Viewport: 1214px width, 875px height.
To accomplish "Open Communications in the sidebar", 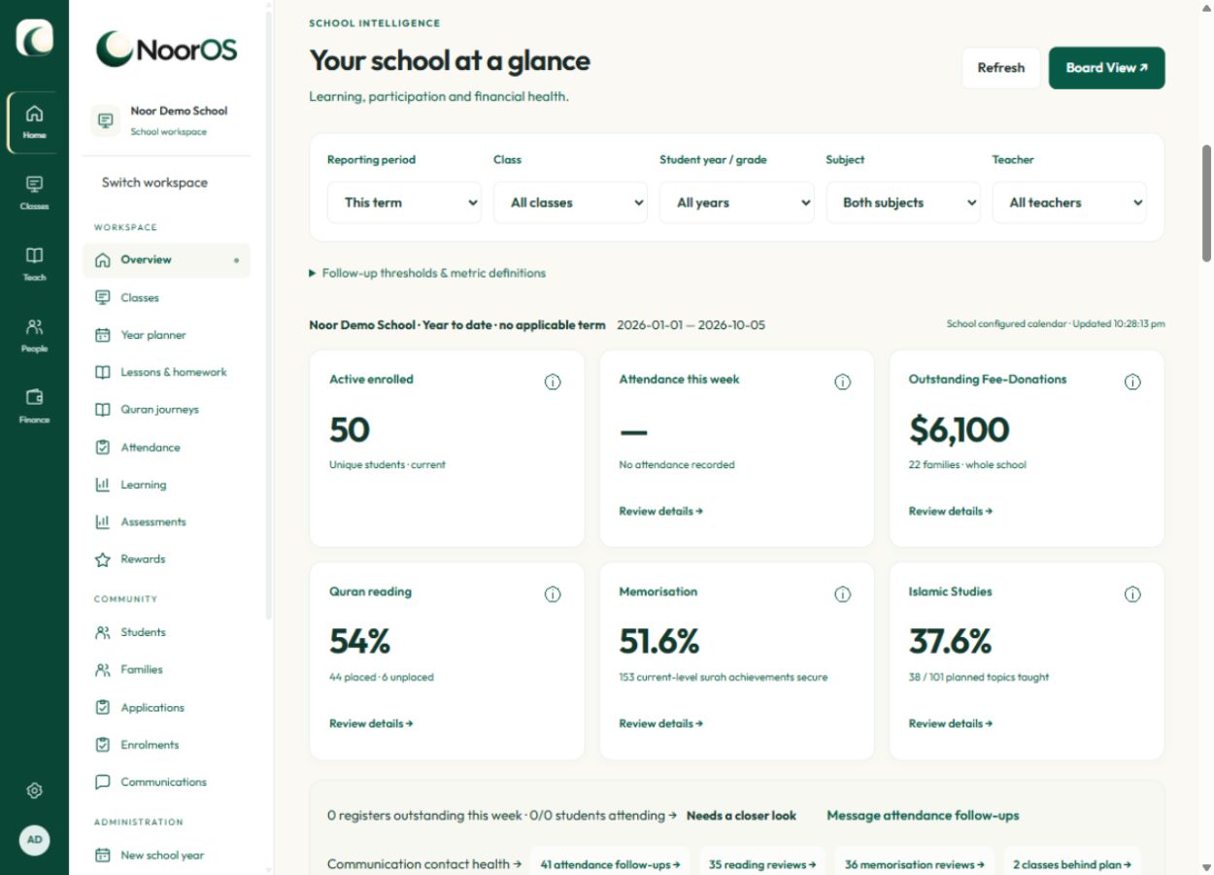I will tap(166, 782).
